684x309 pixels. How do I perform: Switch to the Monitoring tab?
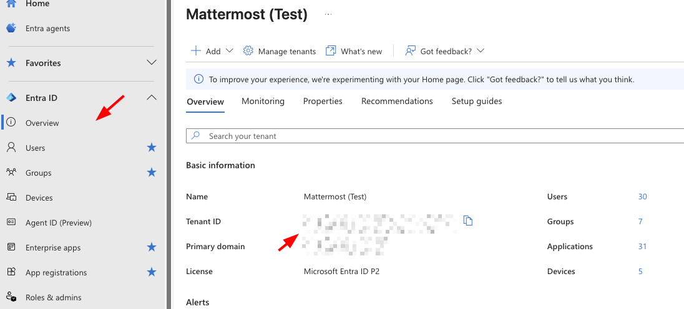(263, 101)
